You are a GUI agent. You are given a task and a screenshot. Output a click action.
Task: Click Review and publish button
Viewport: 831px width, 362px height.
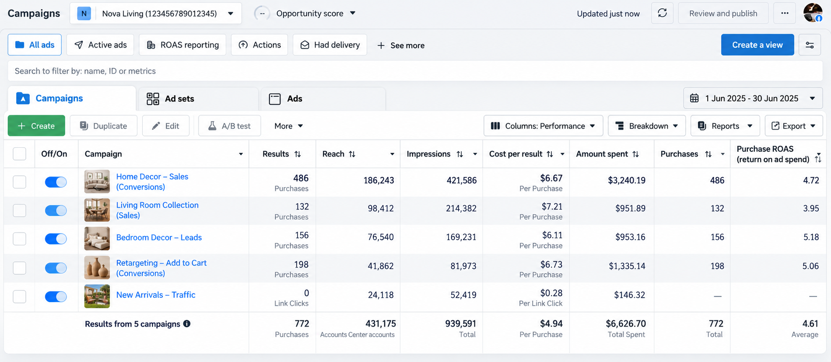click(723, 13)
